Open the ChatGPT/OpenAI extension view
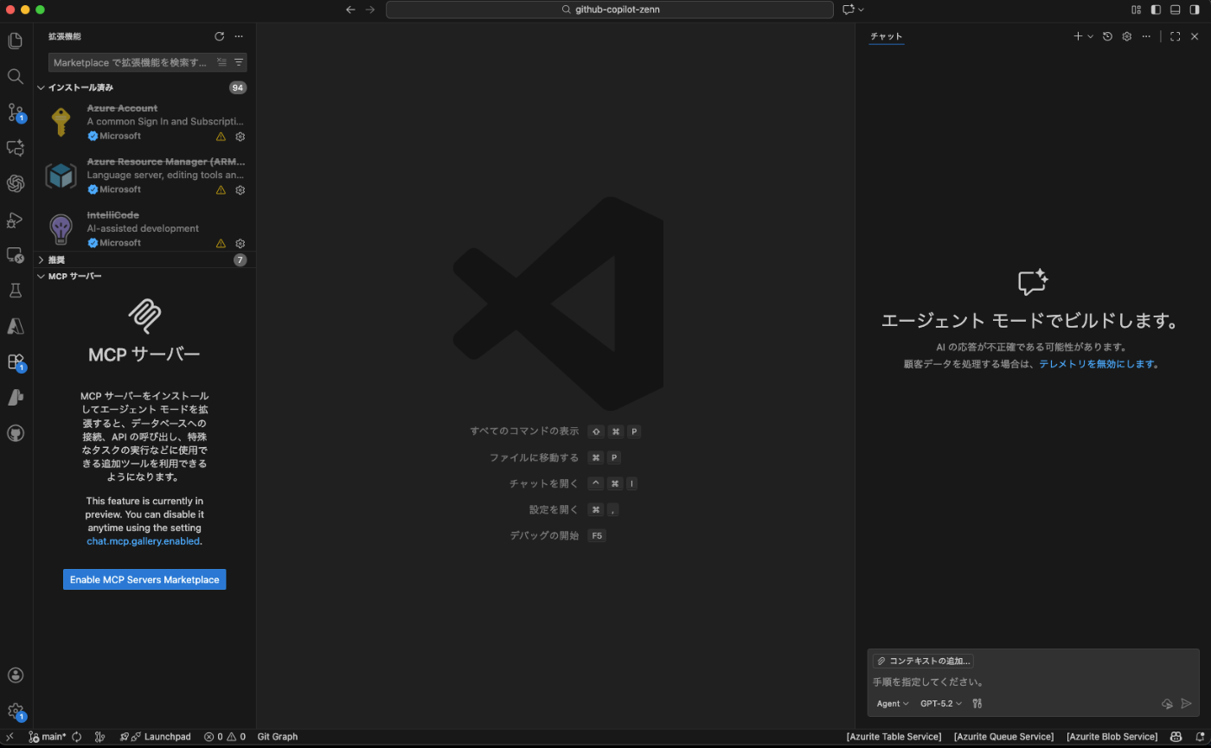 (x=15, y=183)
